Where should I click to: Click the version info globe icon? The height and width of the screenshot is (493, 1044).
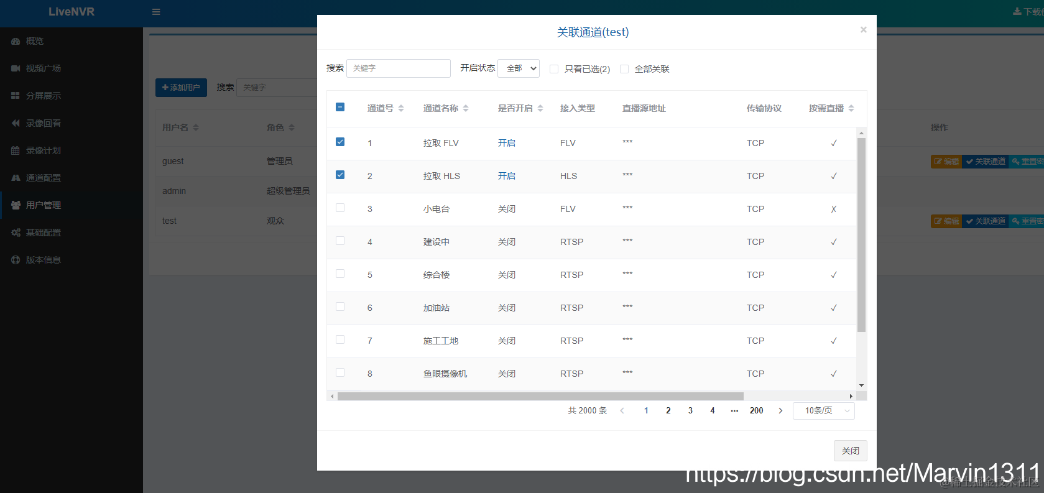click(16, 260)
